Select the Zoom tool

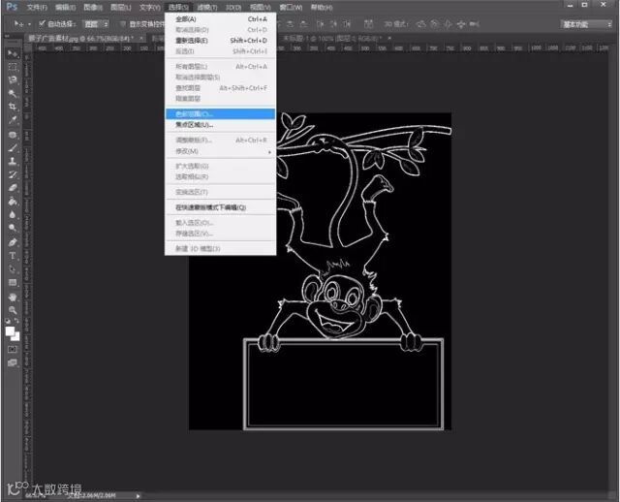[13, 310]
